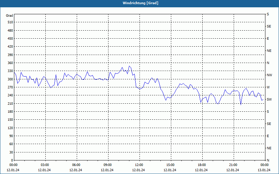279x174 pixels.
Task: Click the 240 degree axis value
Action: (x=10, y=95)
